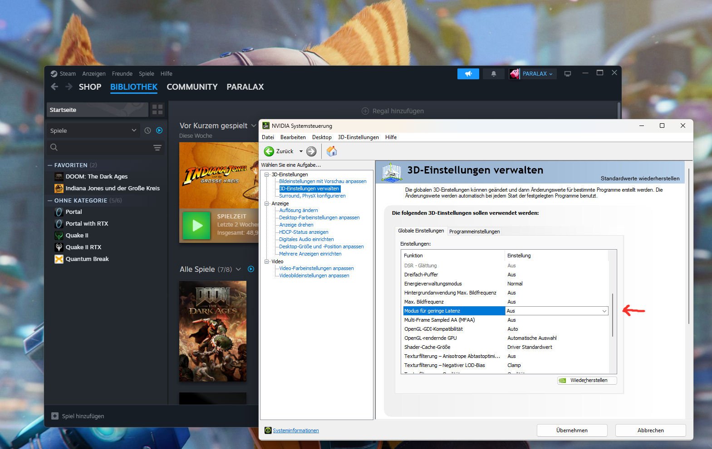Click the Steam library search field
The height and width of the screenshot is (449, 712).
point(105,147)
